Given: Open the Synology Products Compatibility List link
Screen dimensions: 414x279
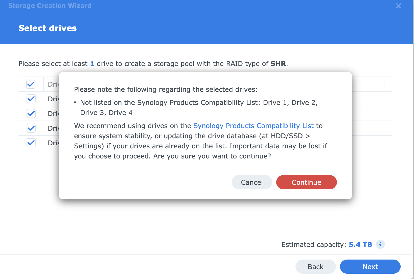Looking at the screenshot, I should pos(253,126).
